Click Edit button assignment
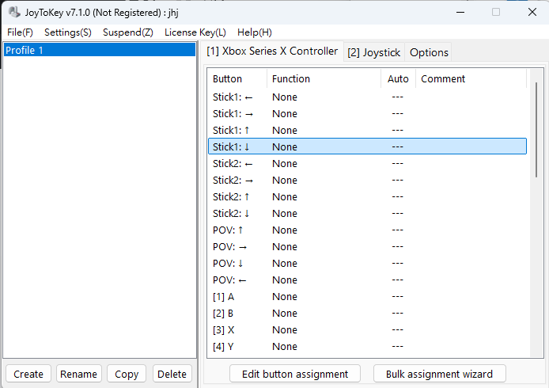Screen dimensions: 549x388 294,374
